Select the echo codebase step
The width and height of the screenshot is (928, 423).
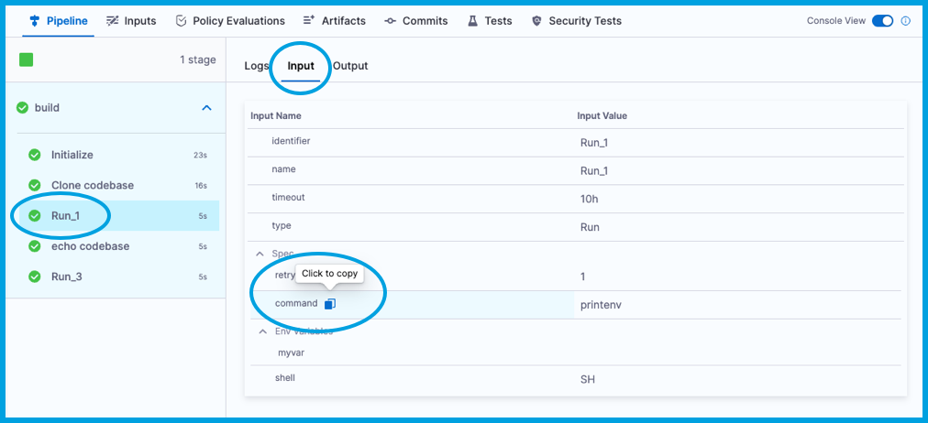(90, 246)
